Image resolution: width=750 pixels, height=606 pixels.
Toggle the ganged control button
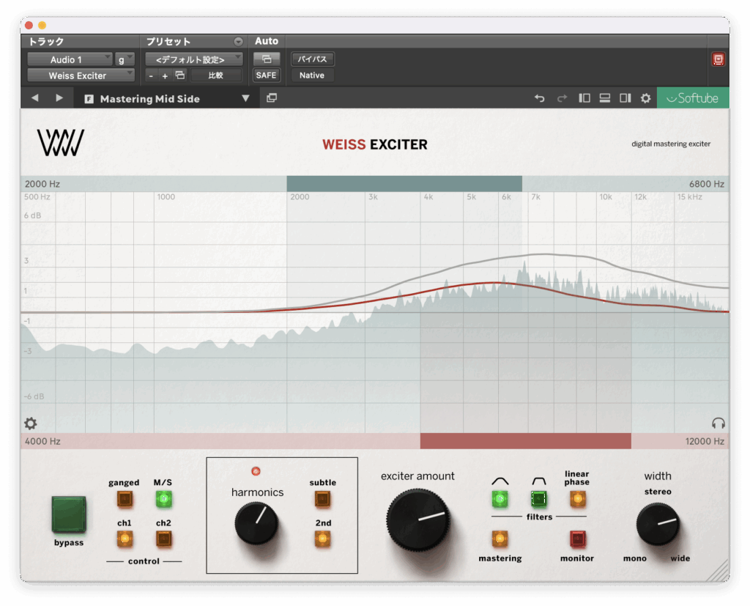tap(125, 499)
